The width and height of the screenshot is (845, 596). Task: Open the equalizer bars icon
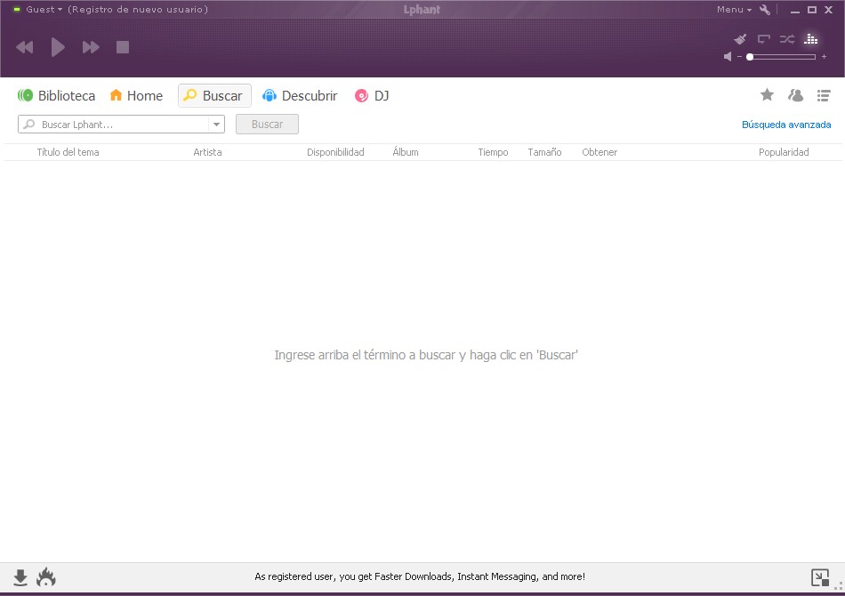(811, 39)
